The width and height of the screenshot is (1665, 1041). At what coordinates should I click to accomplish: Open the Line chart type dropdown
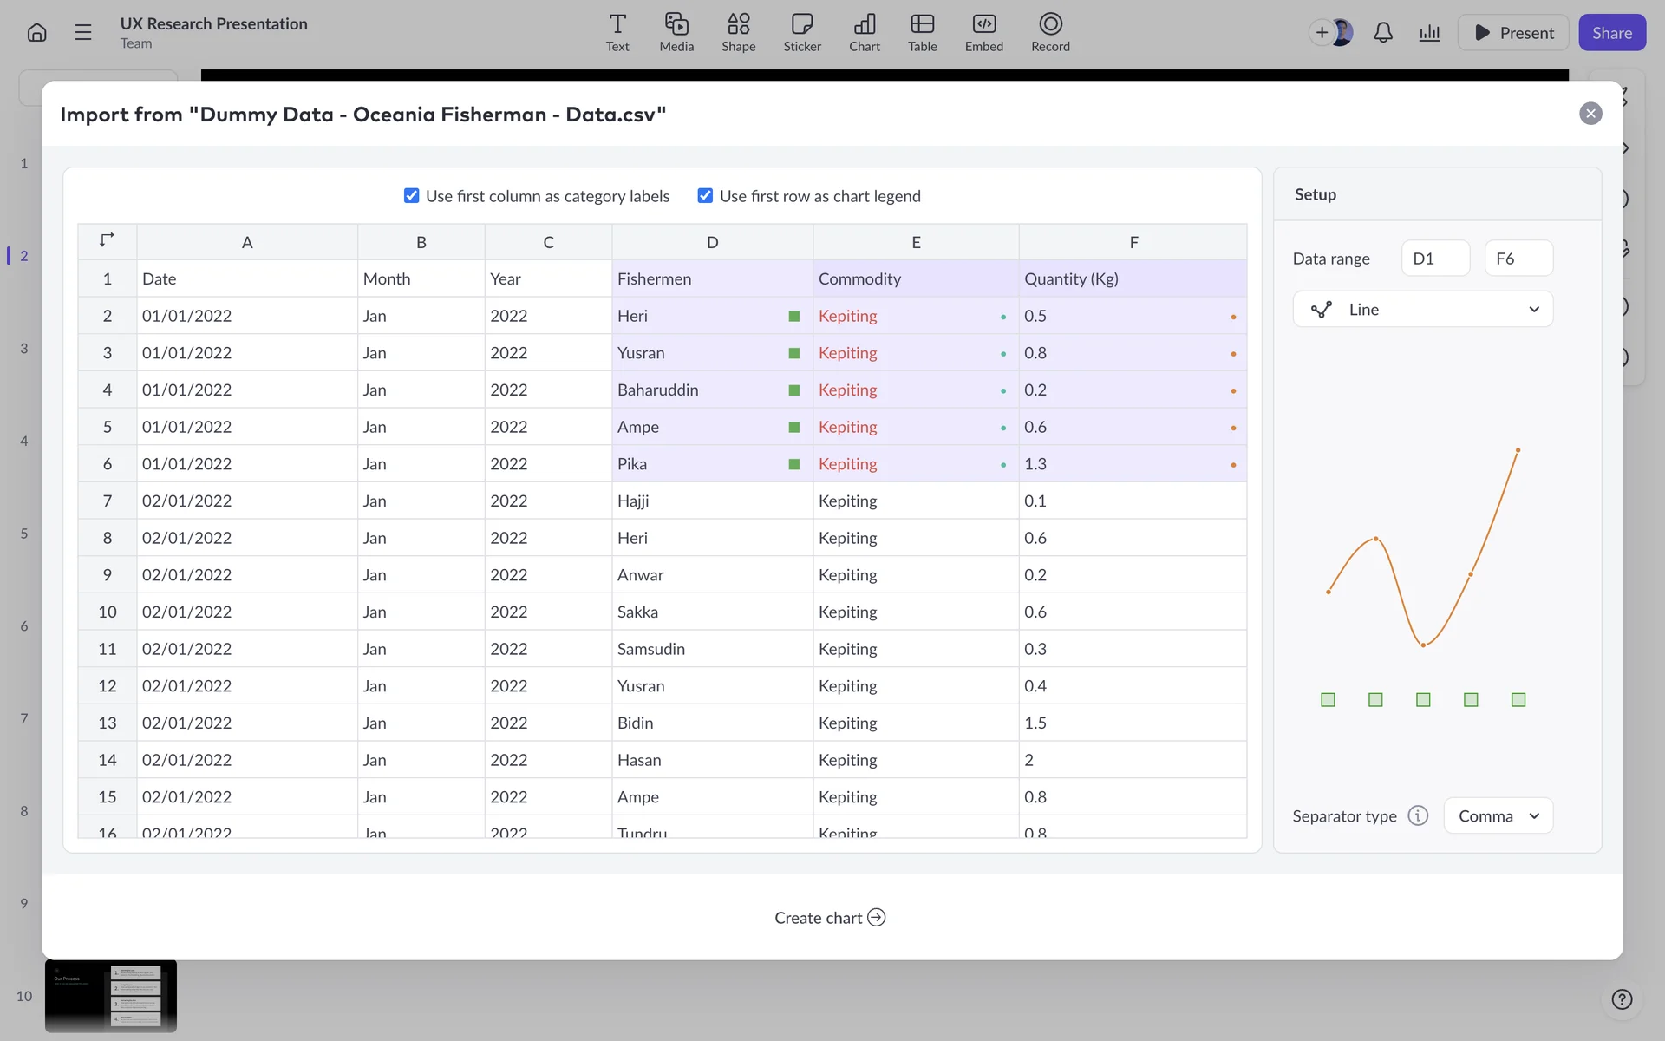tap(1422, 310)
